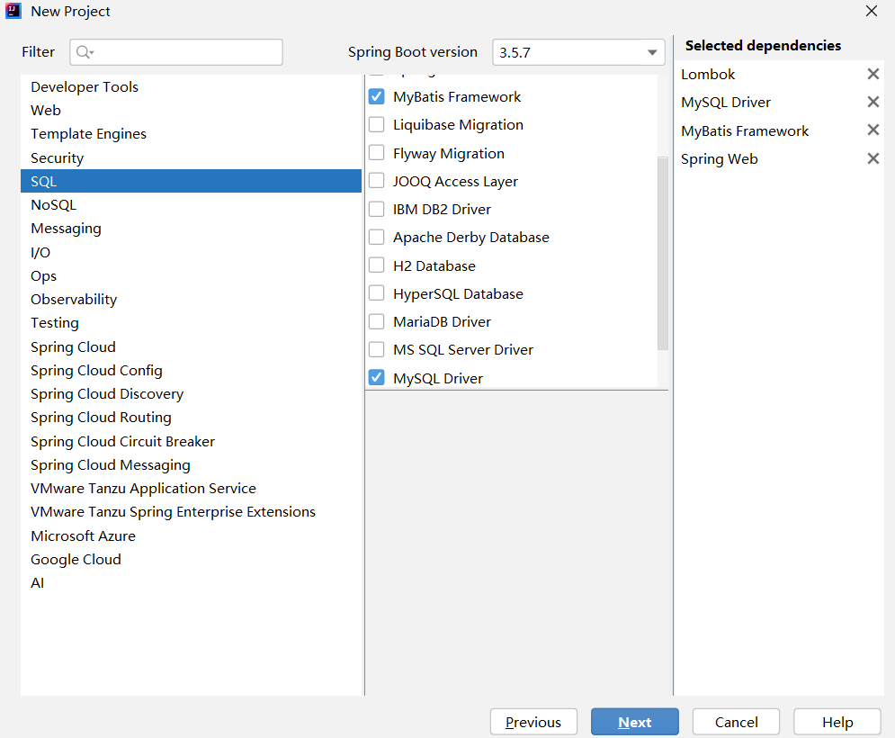This screenshot has width=895, height=738.
Task: Check MariaDB Driver
Action: (x=376, y=321)
